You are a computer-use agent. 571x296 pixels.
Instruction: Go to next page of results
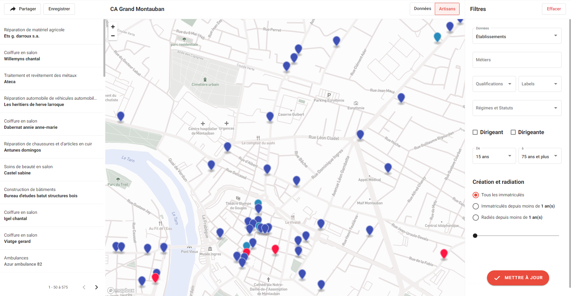pyautogui.click(x=97, y=287)
